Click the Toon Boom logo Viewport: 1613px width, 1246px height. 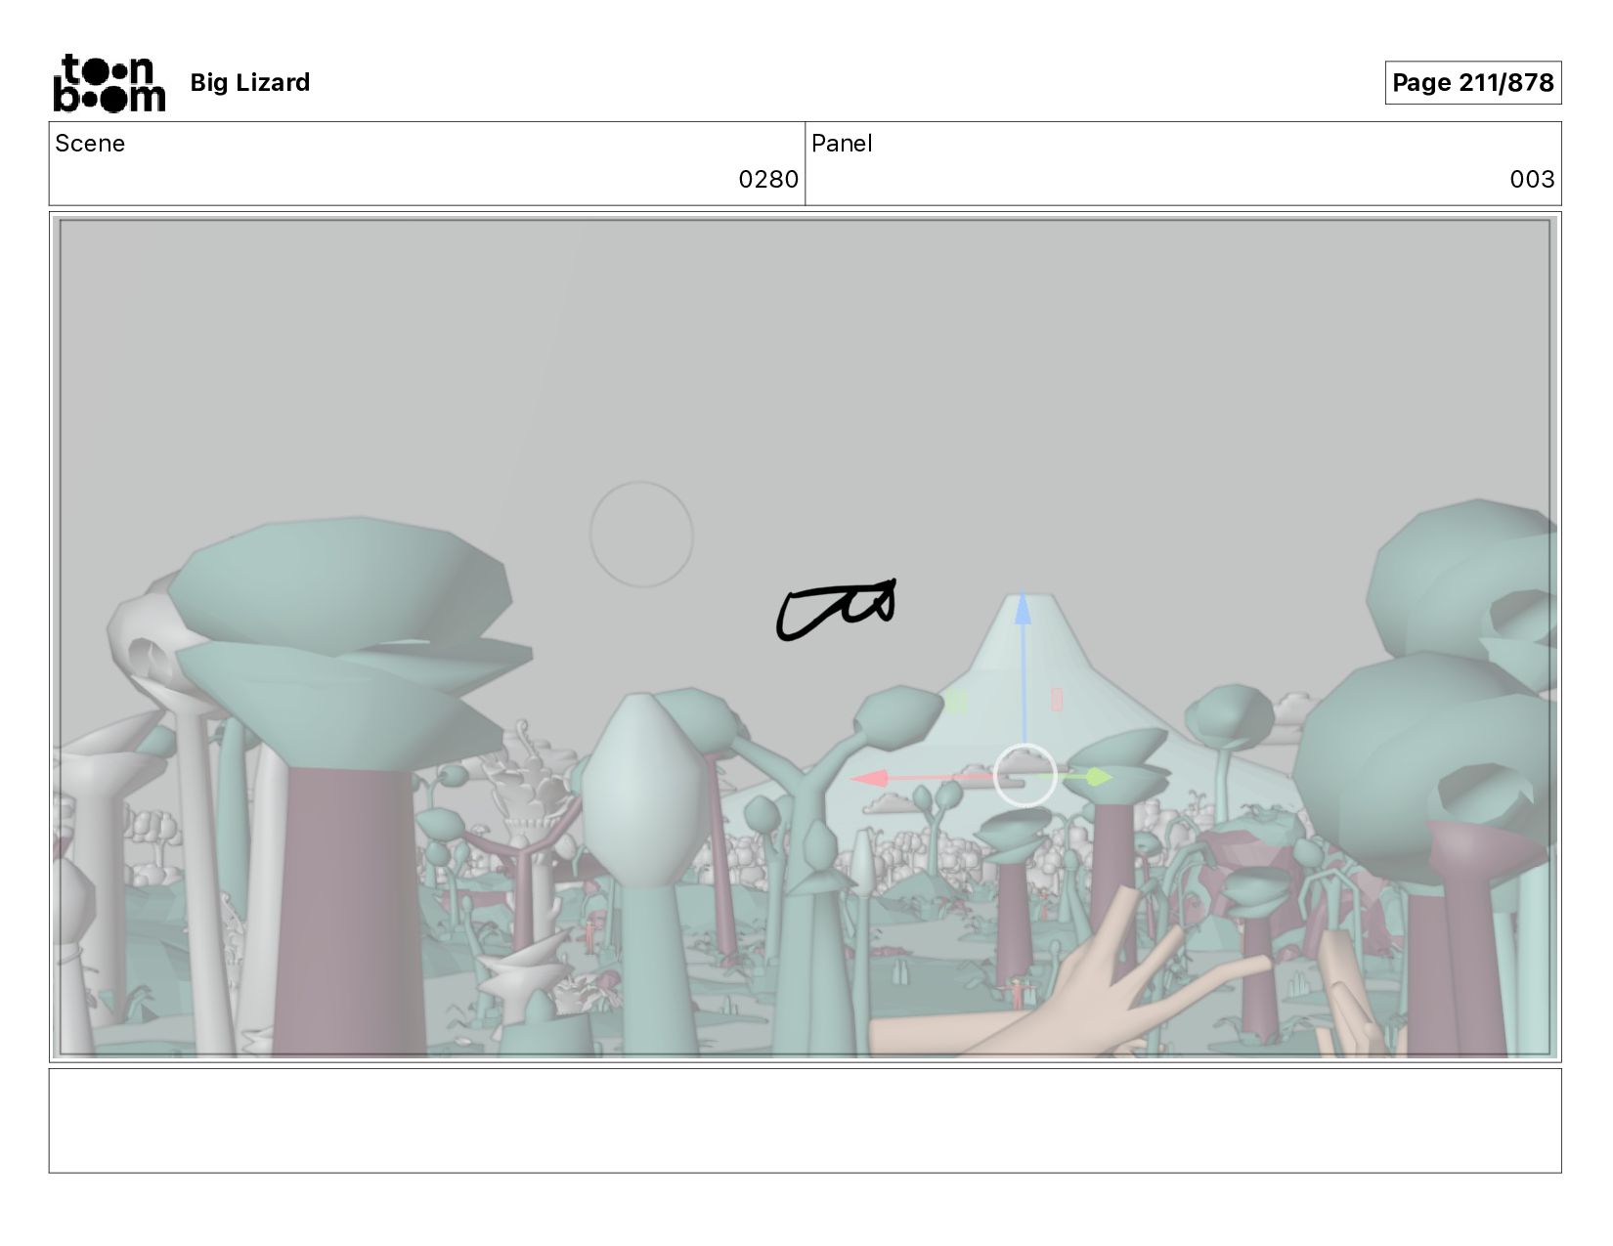109,83
